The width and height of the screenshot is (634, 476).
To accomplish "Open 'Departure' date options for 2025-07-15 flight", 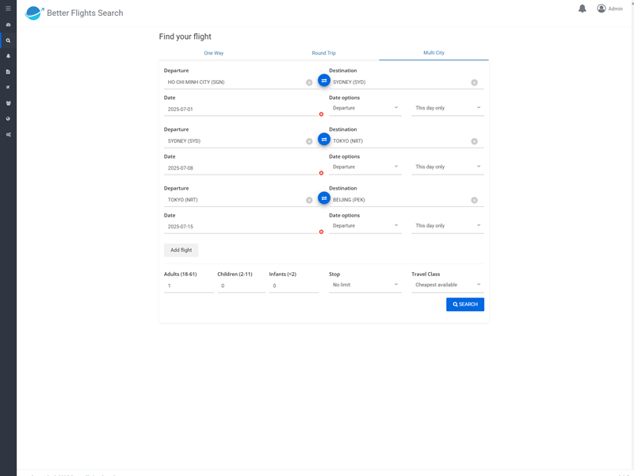I will point(365,226).
